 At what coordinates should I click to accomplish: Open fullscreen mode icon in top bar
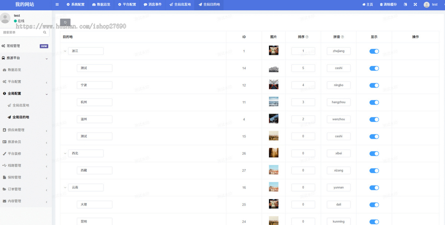415,4
